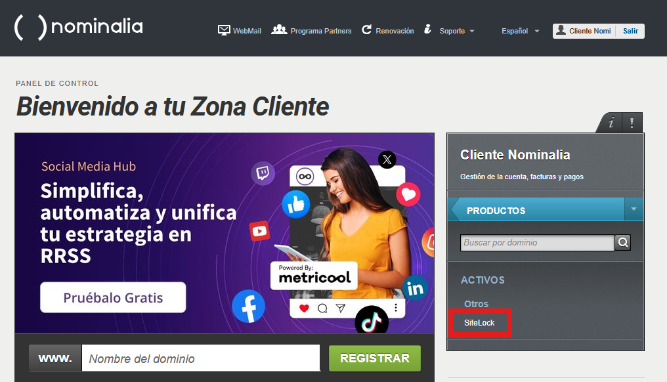
Task: Focus the Buscar por dominio search field
Action: 537,242
